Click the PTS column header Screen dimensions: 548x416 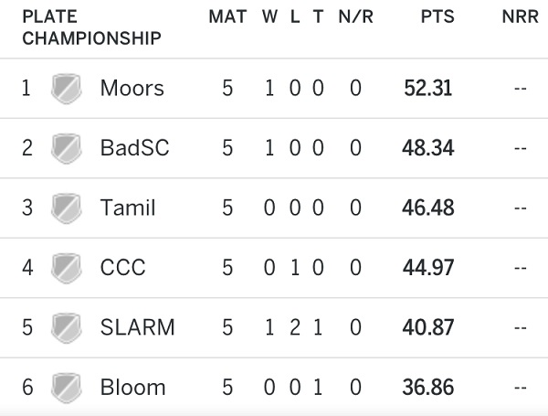coord(437,16)
